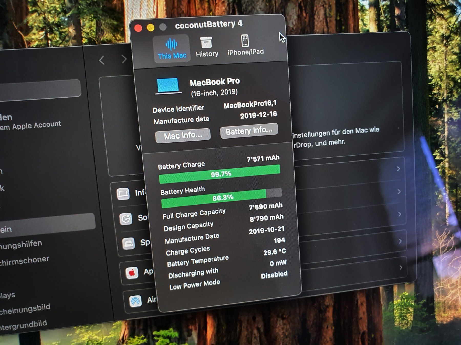
Task: Expand the second settings row chevron
Action: [x=399, y=191]
